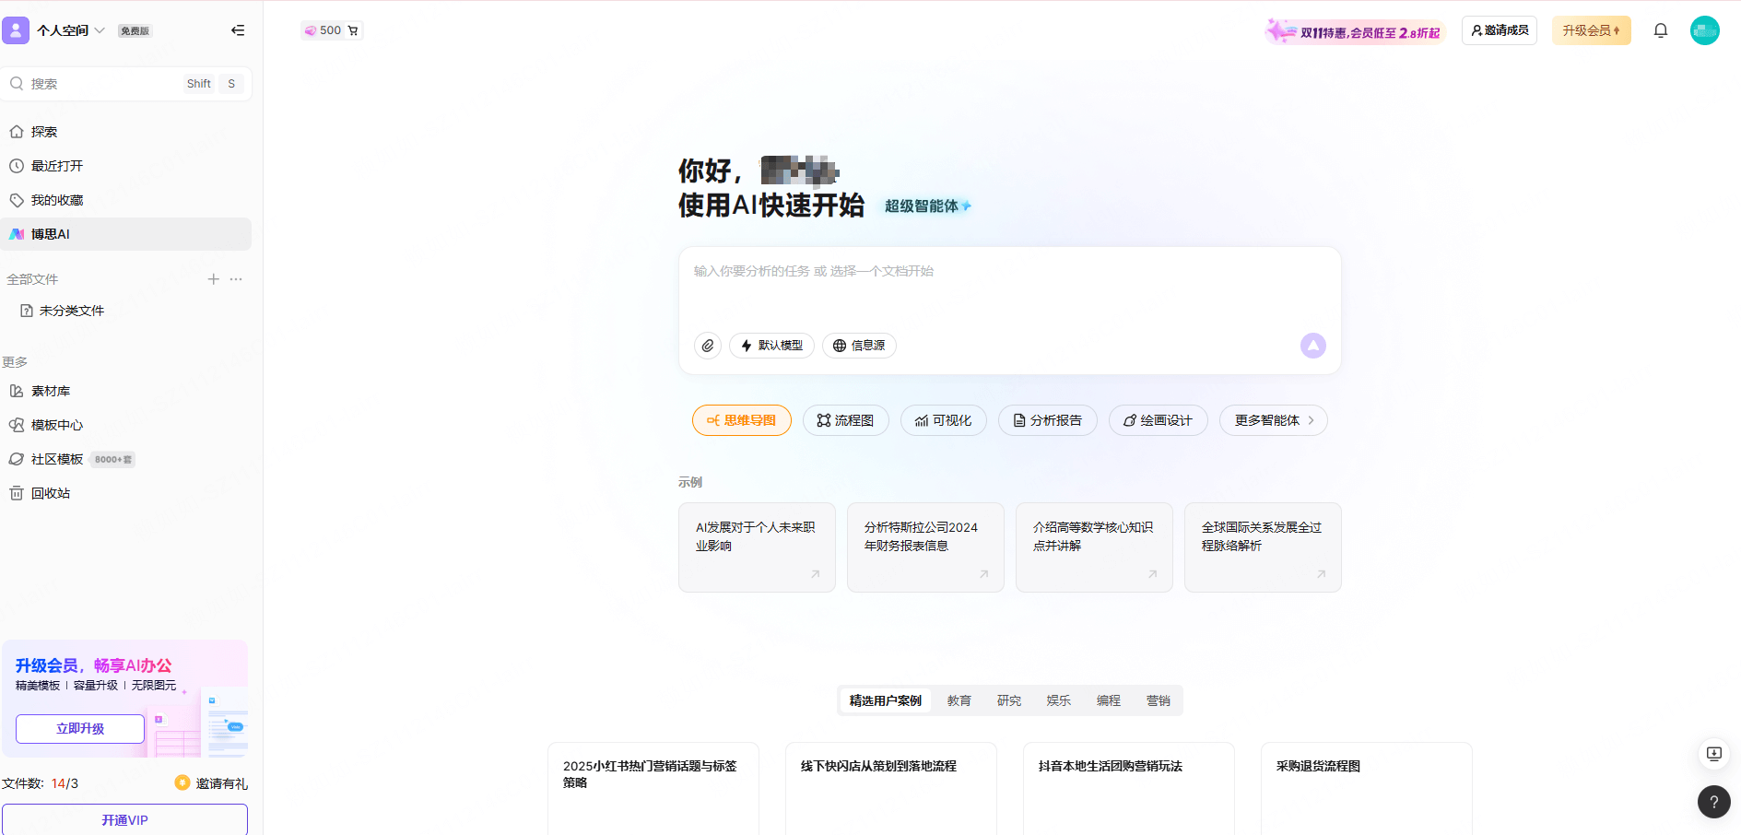Select the 绘画设计 drawing design agent

click(1158, 419)
